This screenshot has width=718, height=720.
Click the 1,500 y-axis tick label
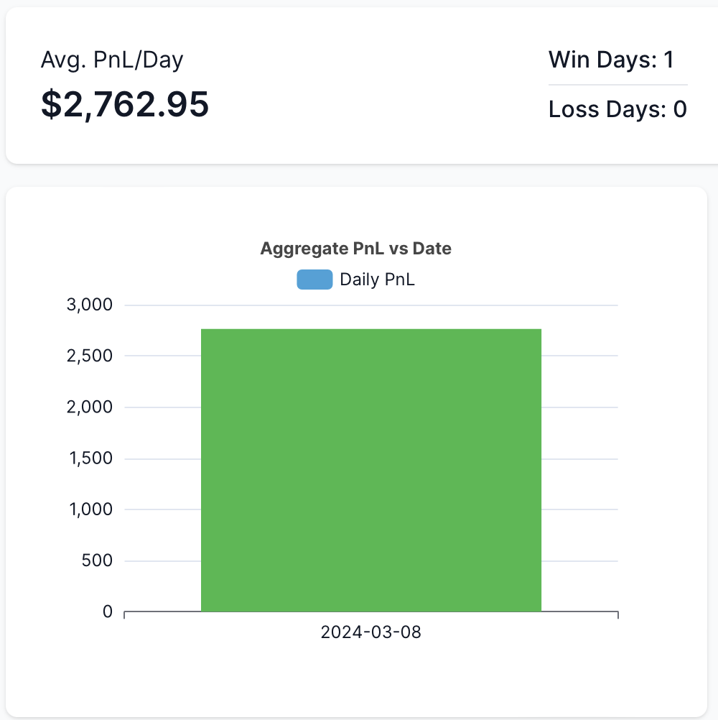point(91,458)
